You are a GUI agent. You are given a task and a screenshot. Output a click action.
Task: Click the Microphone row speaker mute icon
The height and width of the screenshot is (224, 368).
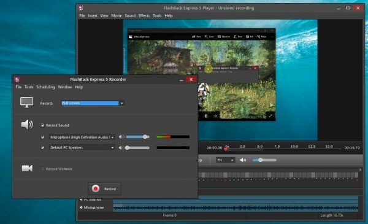click(x=121, y=137)
